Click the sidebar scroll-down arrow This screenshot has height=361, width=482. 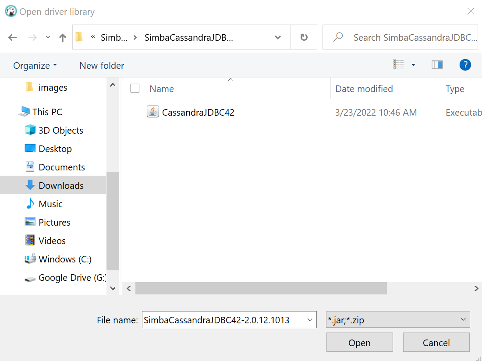pos(113,288)
